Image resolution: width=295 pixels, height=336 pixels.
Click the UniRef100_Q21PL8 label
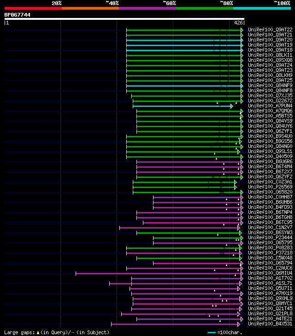[x=270, y=314]
